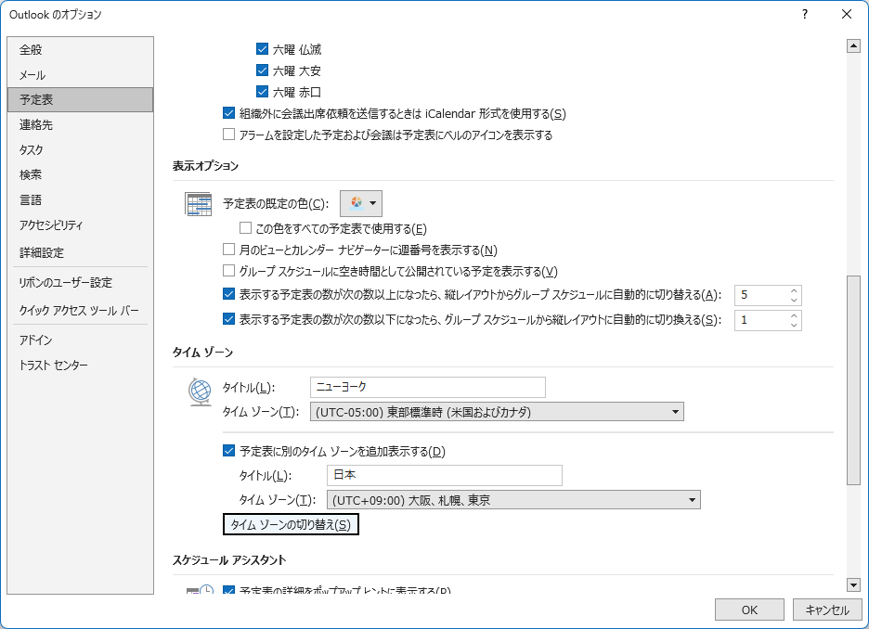This screenshot has height=629, width=869.
Task: Open トラスト センター category
Action: pos(81,365)
